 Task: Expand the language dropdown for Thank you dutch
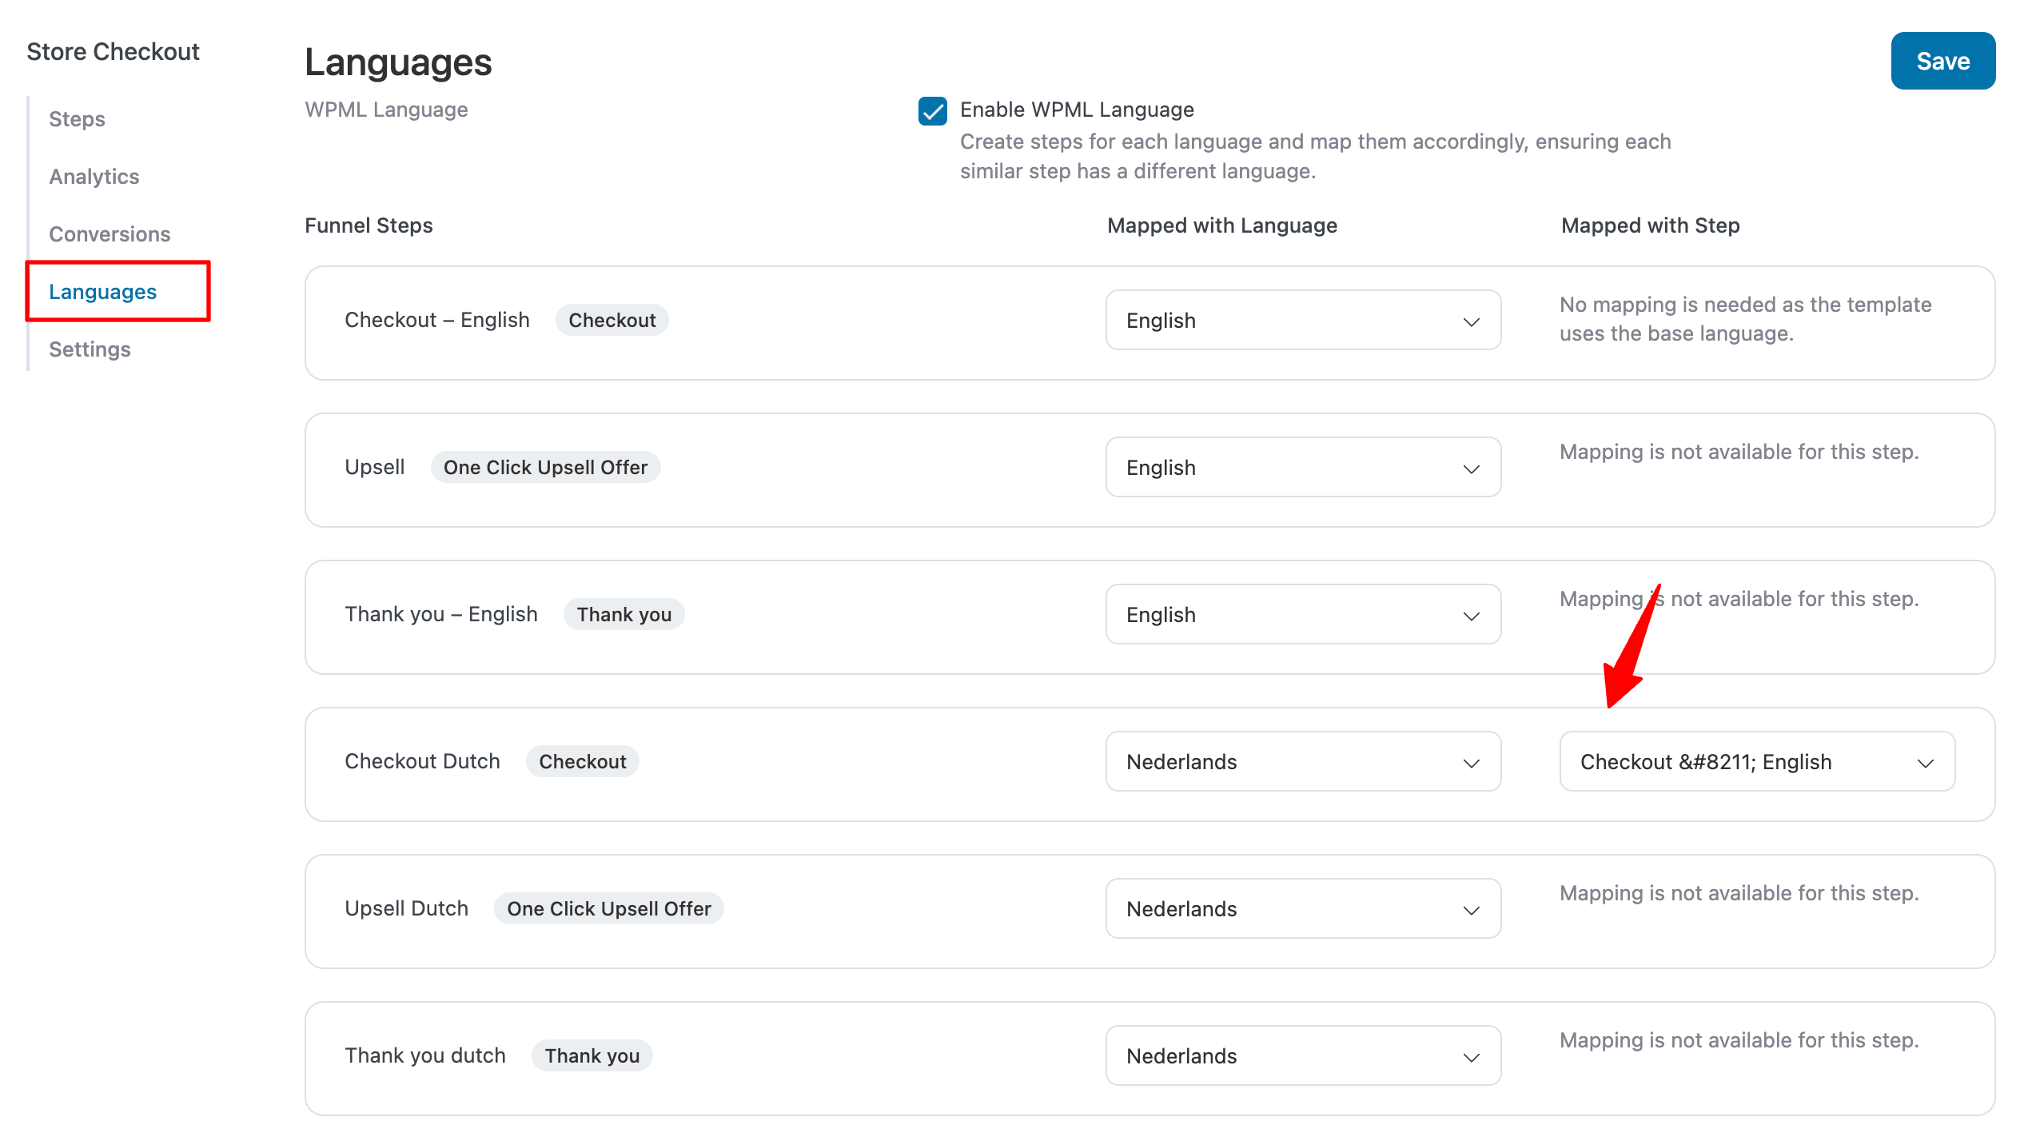click(1302, 1055)
